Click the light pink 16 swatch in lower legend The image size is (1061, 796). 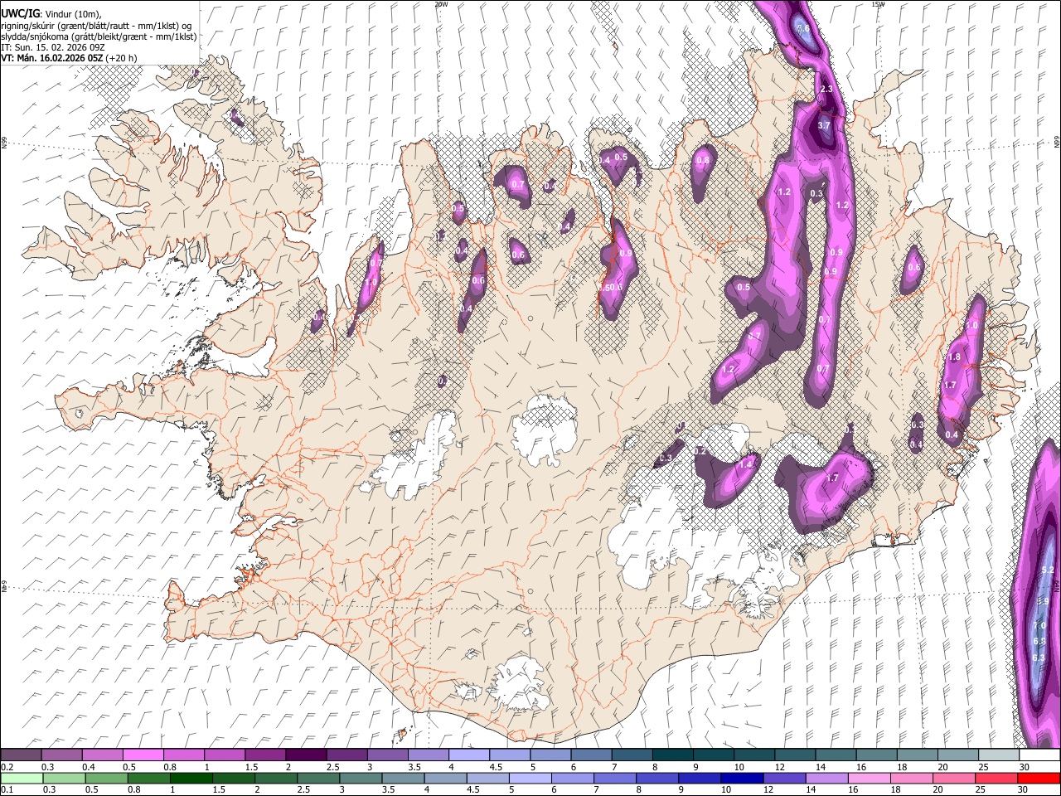pyautogui.click(x=870, y=778)
